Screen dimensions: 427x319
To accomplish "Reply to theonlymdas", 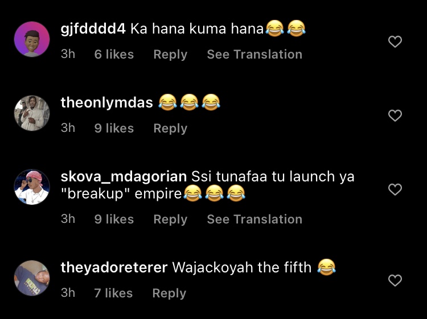I will [170, 129].
